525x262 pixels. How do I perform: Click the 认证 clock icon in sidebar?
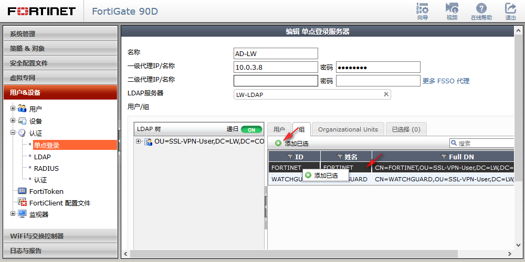22,133
